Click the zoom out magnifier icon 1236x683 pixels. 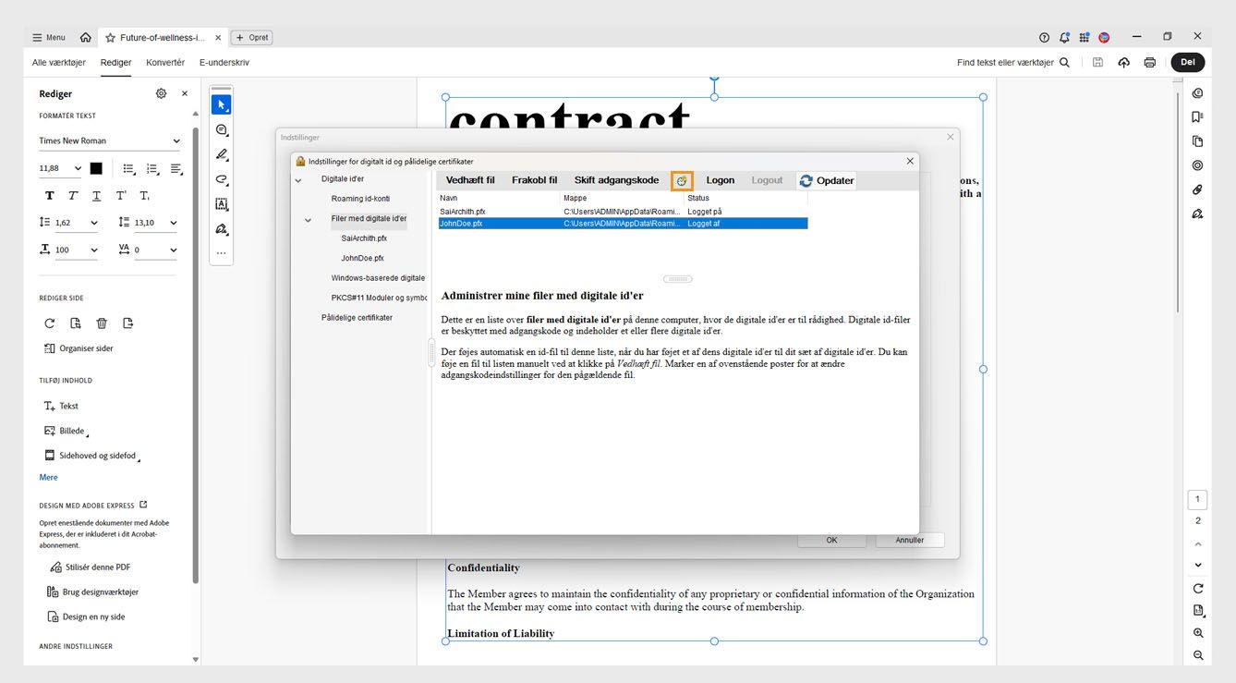(1198, 655)
